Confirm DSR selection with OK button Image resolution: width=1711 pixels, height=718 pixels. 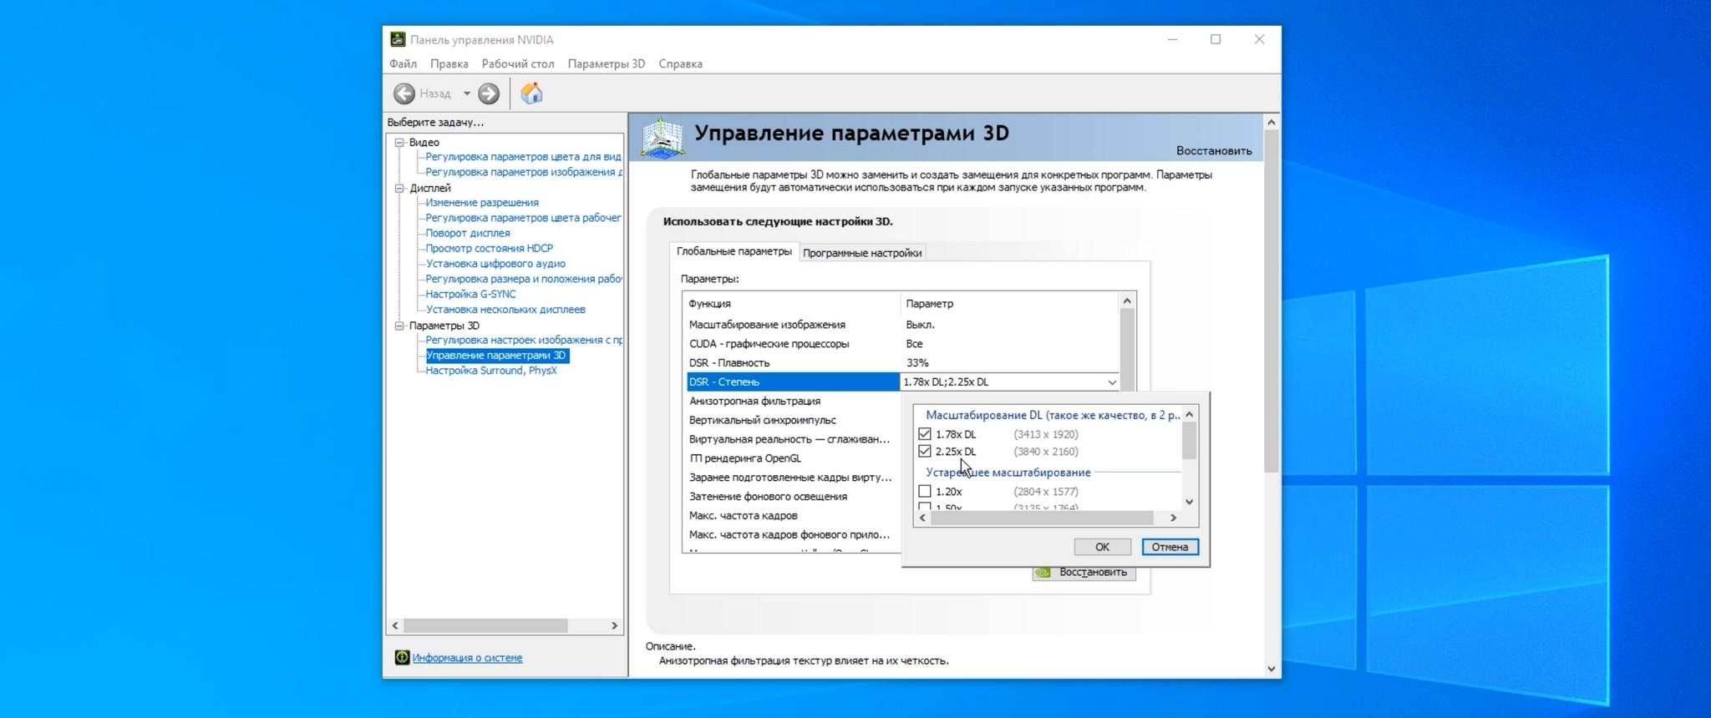pos(1102,547)
